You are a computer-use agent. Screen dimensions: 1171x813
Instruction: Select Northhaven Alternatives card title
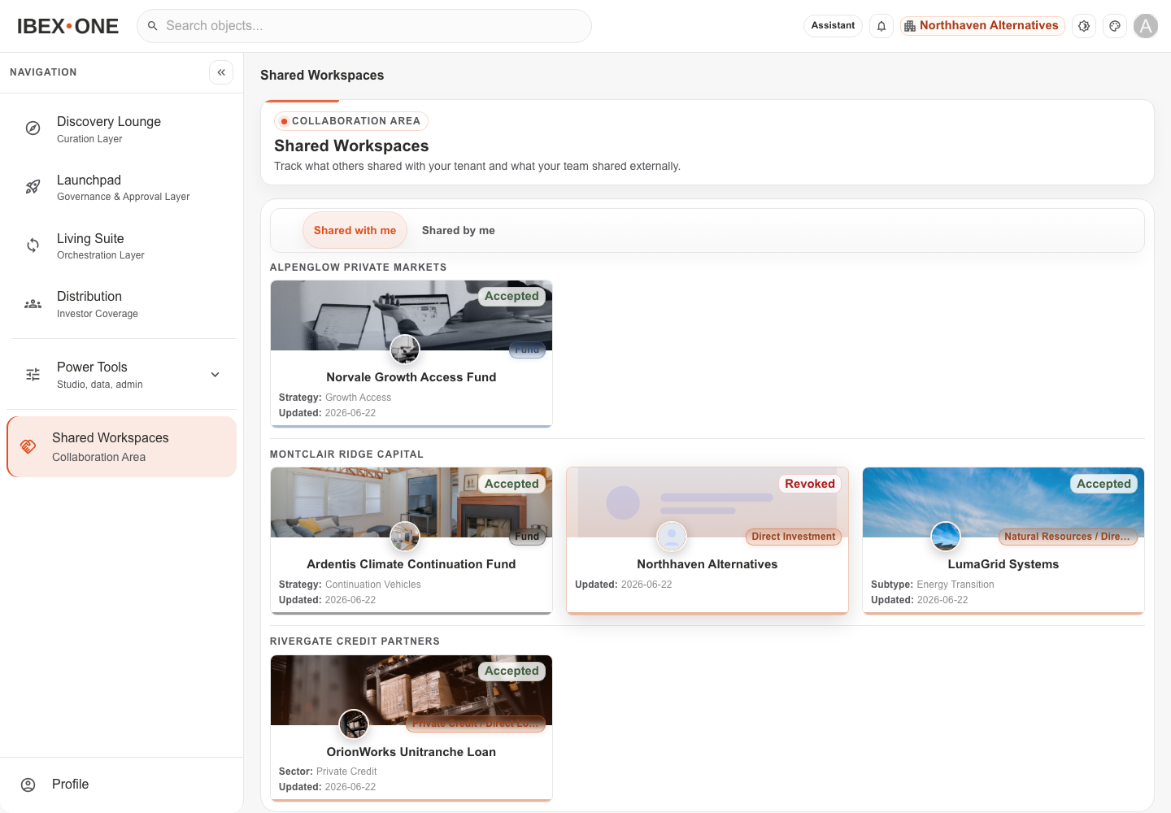tap(707, 564)
